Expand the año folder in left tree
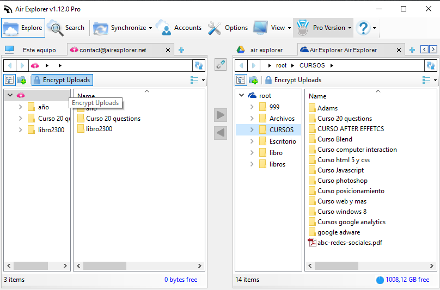The width and height of the screenshot is (440, 290). (20, 107)
